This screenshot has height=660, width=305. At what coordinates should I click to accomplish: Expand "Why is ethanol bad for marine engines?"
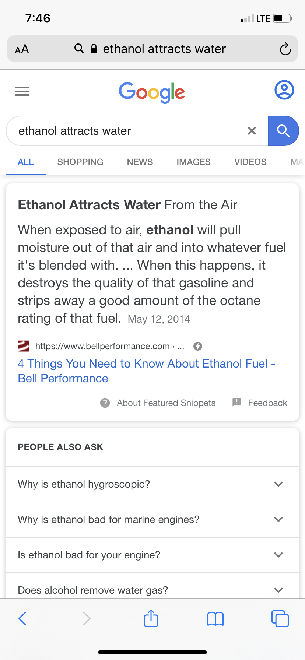(152, 519)
